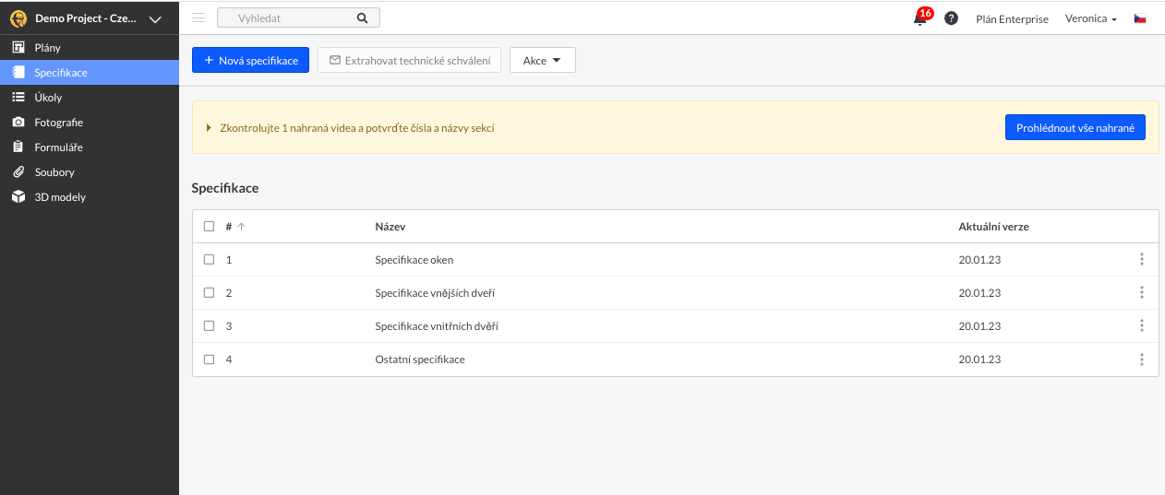1165x495 pixels.
Task: Expand the yellow upload review notice arrow
Action: (x=210, y=128)
